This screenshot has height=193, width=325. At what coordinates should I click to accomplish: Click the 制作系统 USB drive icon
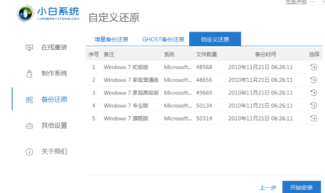pos(29,74)
